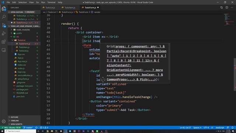The height and width of the screenshot is (133, 236).
Task: Click the WSL Ubuntu-18.04 remote indicator
Action: 11,127
